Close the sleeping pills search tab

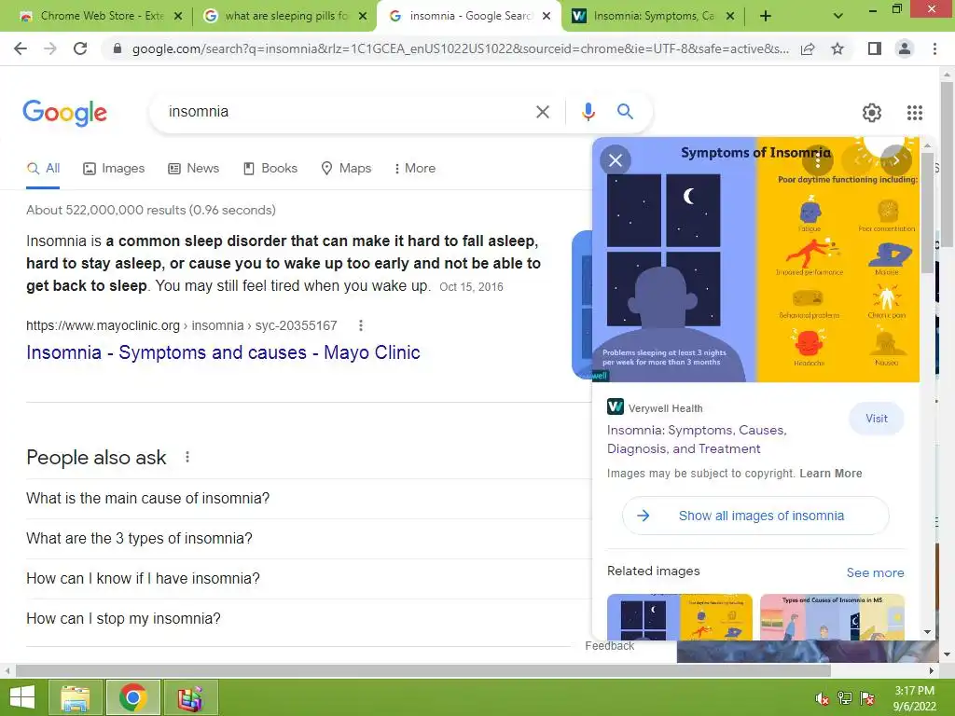363,16
